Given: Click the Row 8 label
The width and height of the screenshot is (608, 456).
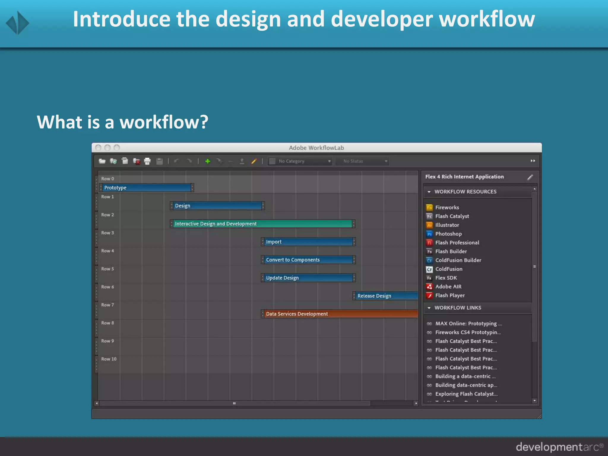Looking at the screenshot, I should tap(107, 323).
